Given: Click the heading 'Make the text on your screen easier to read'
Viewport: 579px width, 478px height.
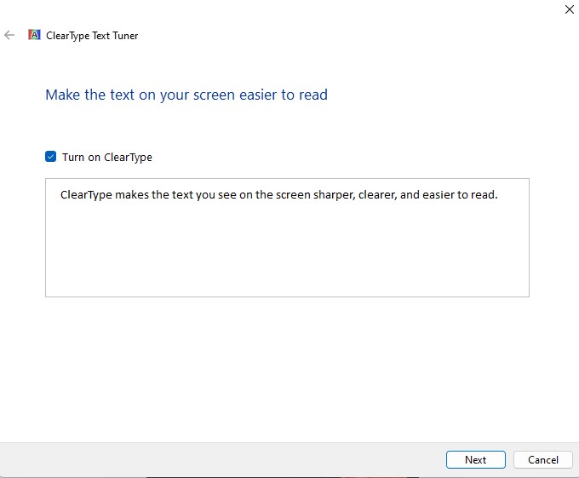Looking at the screenshot, I should pyautogui.click(x=186, y=95).
